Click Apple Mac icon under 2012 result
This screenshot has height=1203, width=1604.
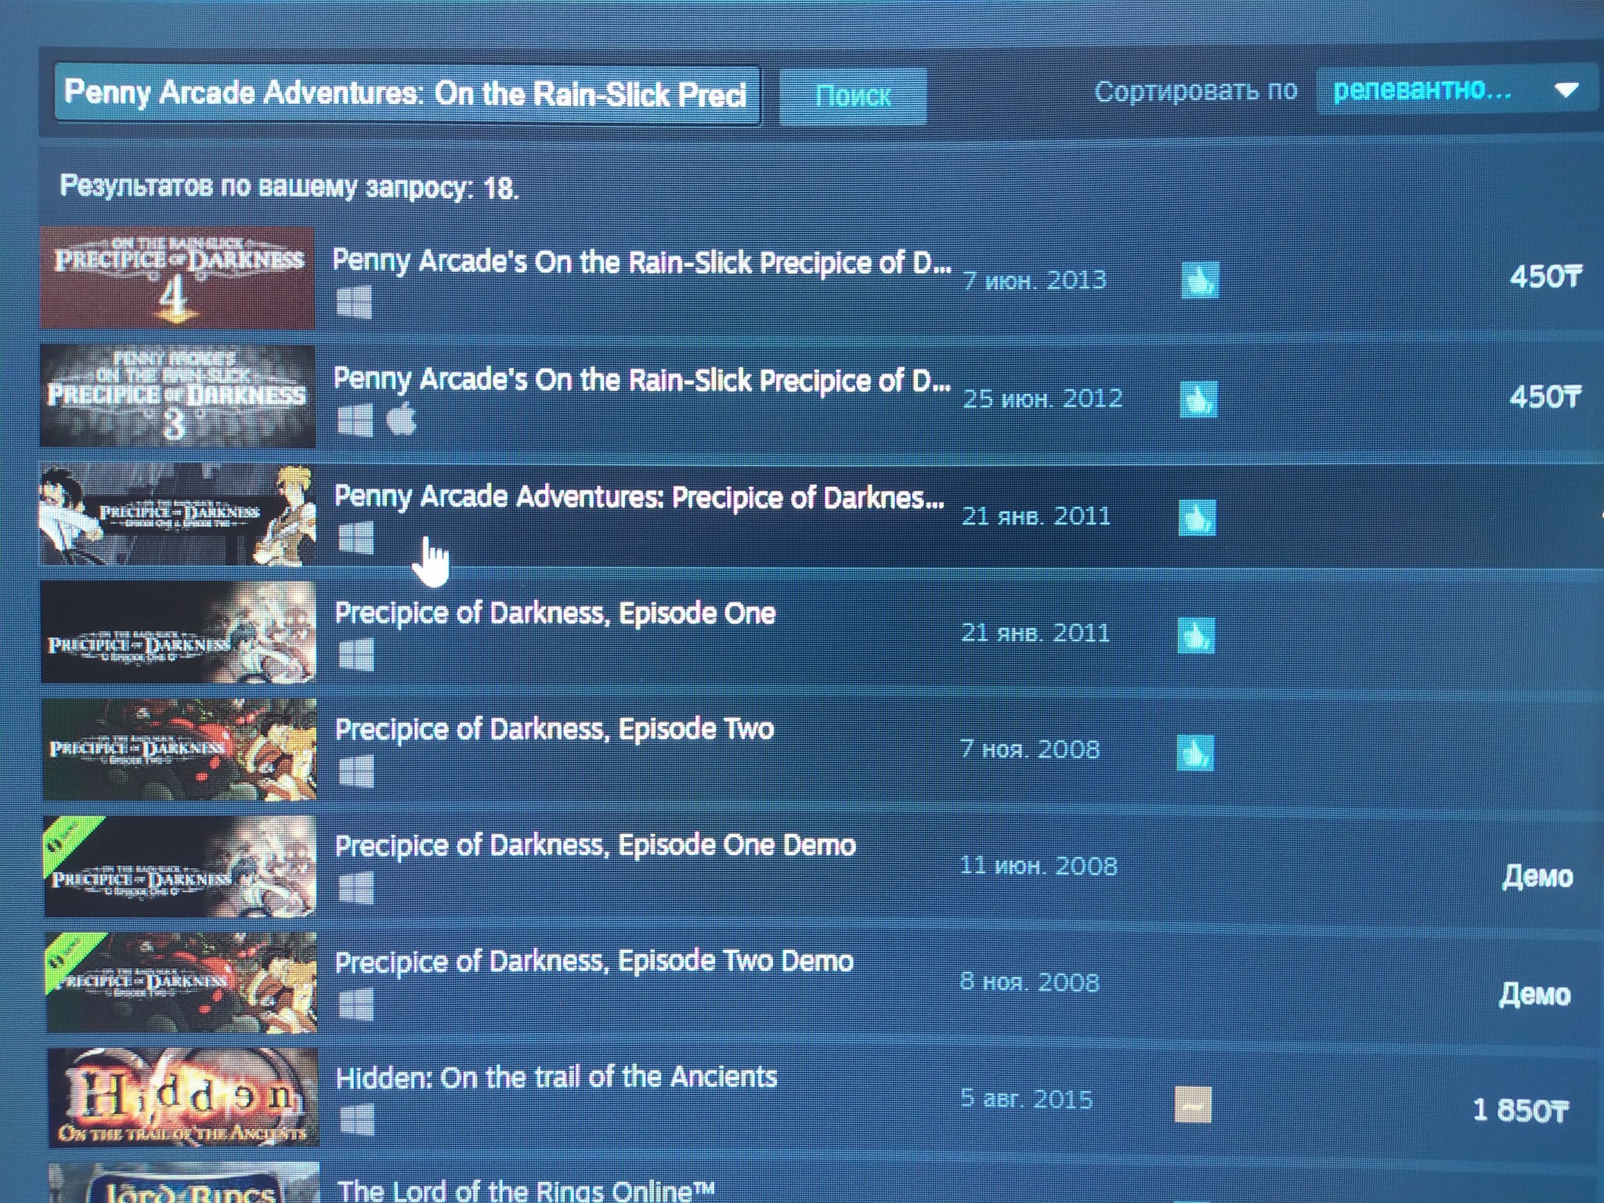(x=402, y=420)
